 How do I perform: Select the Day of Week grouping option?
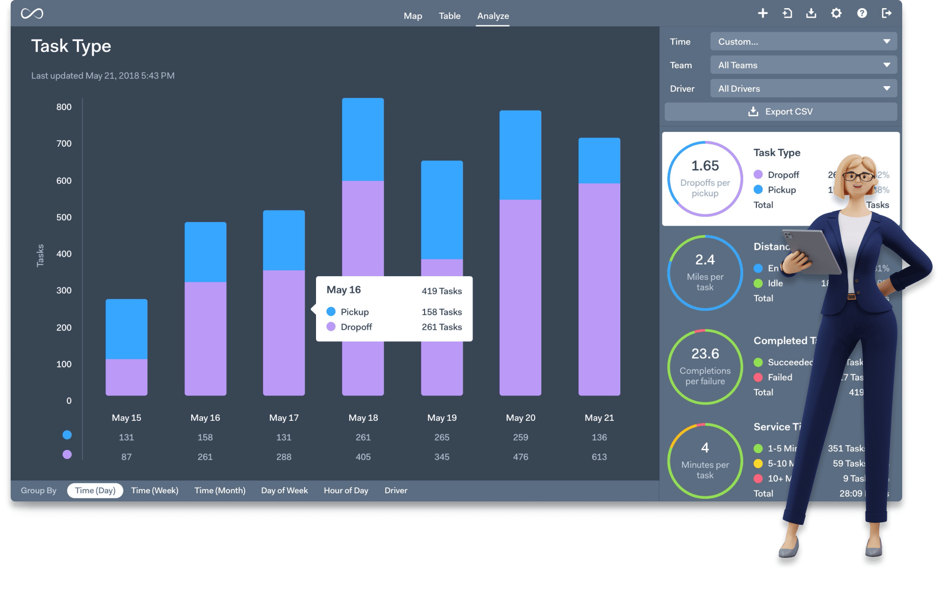284,490
